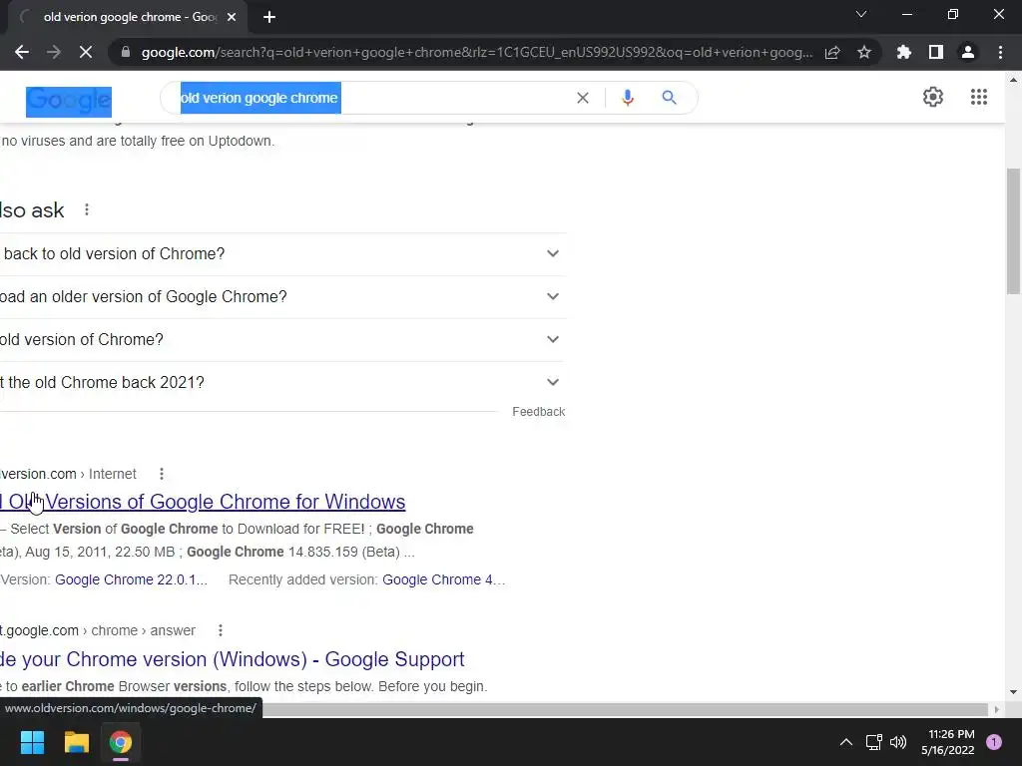The height and width of the screenshot is (766, 1022).
Task: View site information via the lock icon
Action: point(126,52)
